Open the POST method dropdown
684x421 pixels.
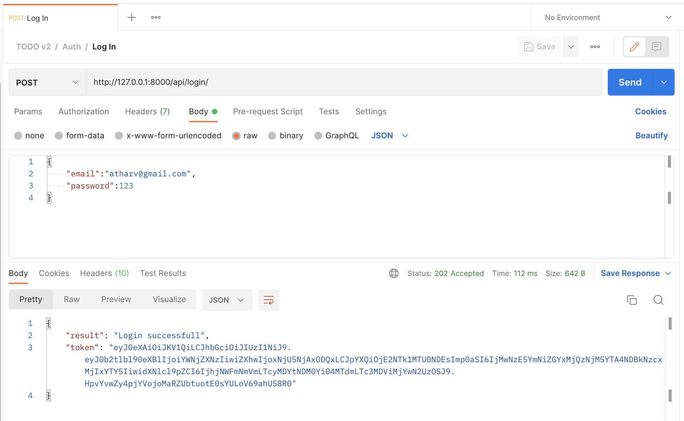pyautogui.click(x=47, y=83)
